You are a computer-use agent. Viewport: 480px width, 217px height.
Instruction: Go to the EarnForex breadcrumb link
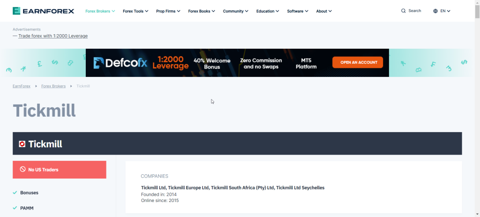click(22, 86)
